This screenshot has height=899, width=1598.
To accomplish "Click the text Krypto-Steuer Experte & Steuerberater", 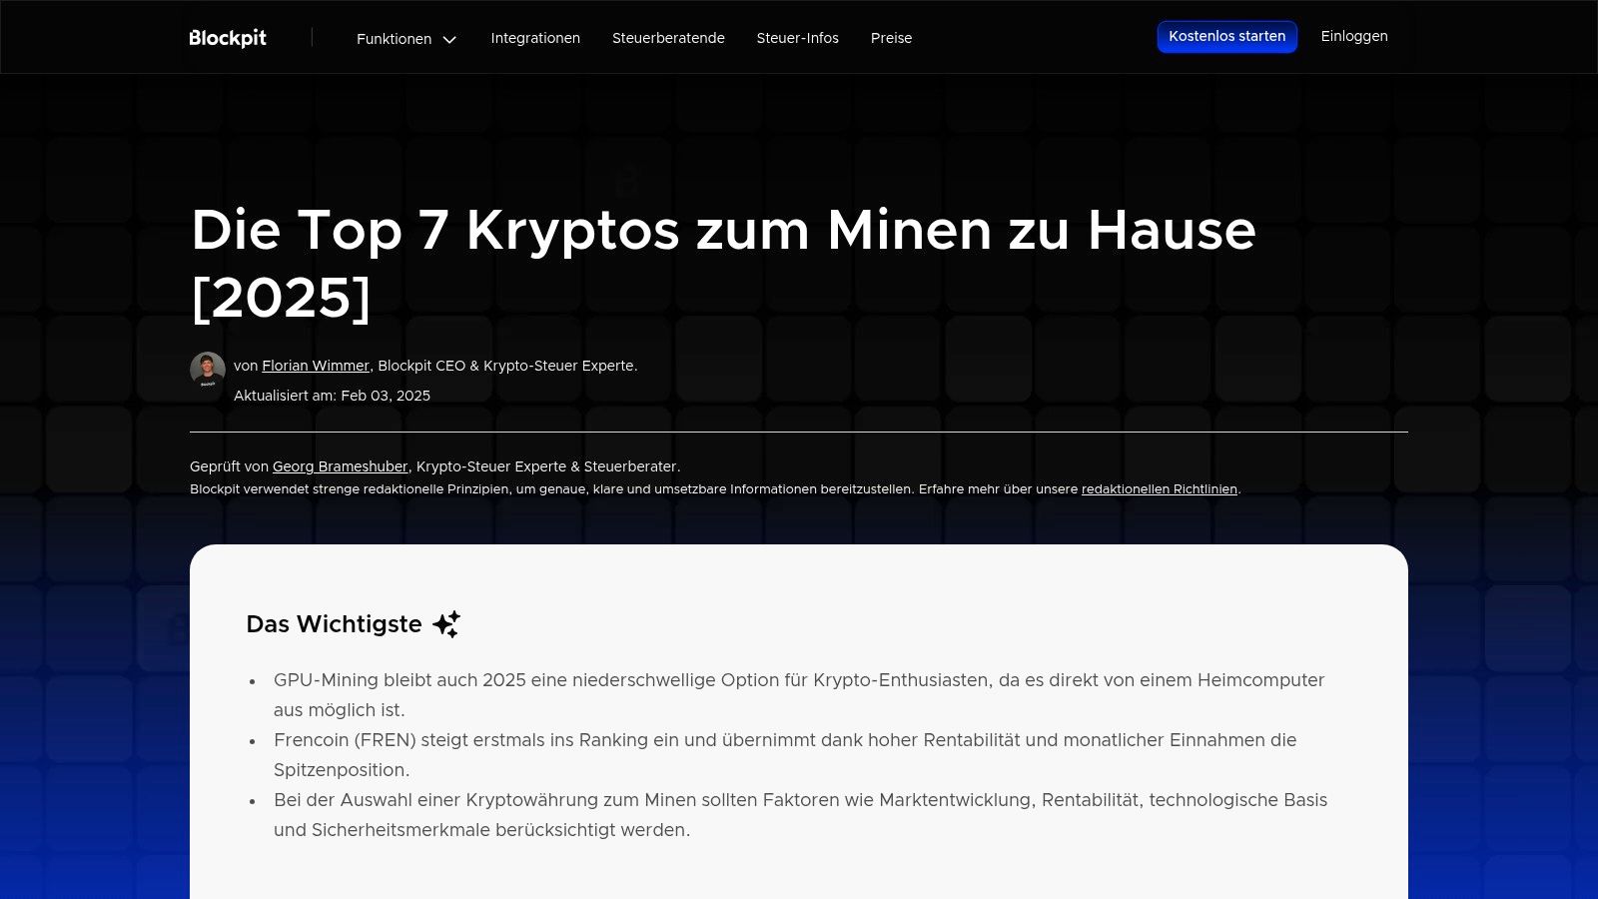I will point(548,466).
